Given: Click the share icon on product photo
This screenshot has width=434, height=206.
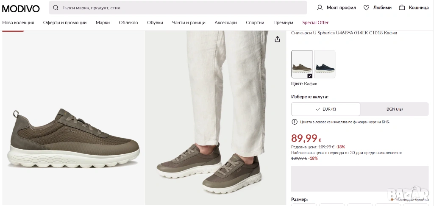Looking at the screenshot, I should [x=278, y=39].
